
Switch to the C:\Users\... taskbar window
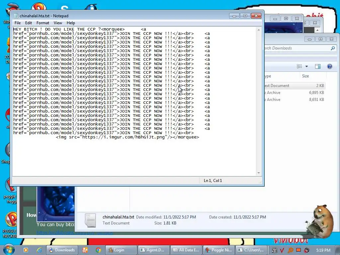click(x=251, y=250)
